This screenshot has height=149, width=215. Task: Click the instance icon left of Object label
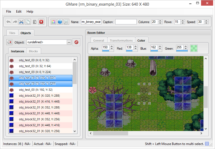pyautogui.click(x=9, y=42)
